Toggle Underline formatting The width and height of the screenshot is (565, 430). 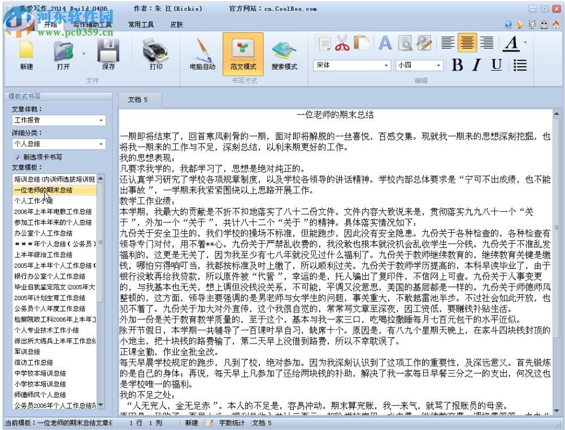point(496,65)
